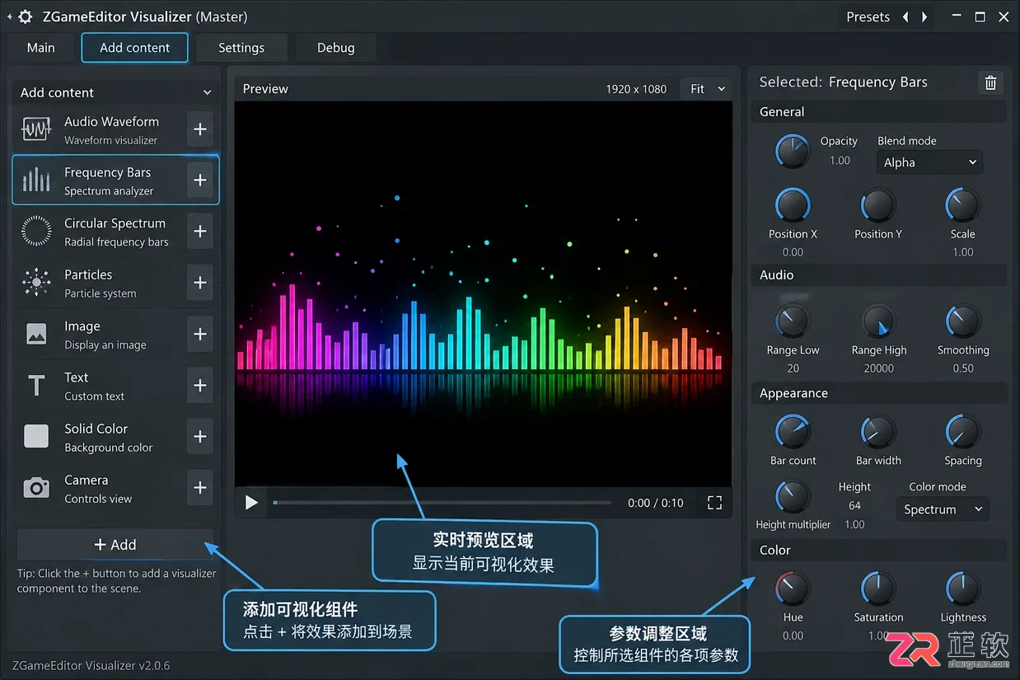The image size is (1020, 680).
Task: Add Frequency Bars with its plus button
Action: click(x=199, y=180)
